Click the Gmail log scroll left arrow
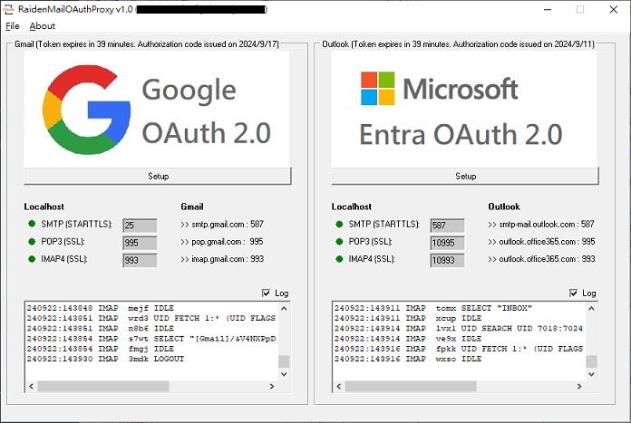631x423 pixels. pos(32,387)
